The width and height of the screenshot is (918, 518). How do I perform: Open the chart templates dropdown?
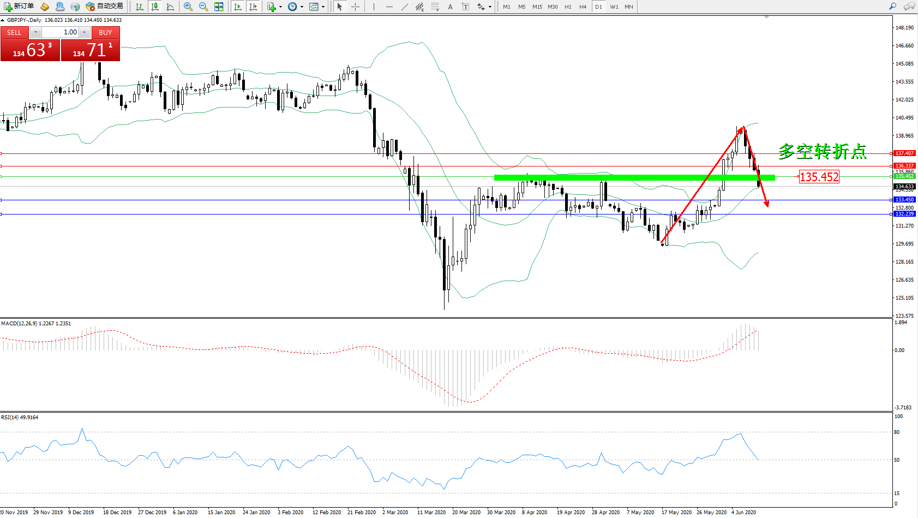click(316, 7)
